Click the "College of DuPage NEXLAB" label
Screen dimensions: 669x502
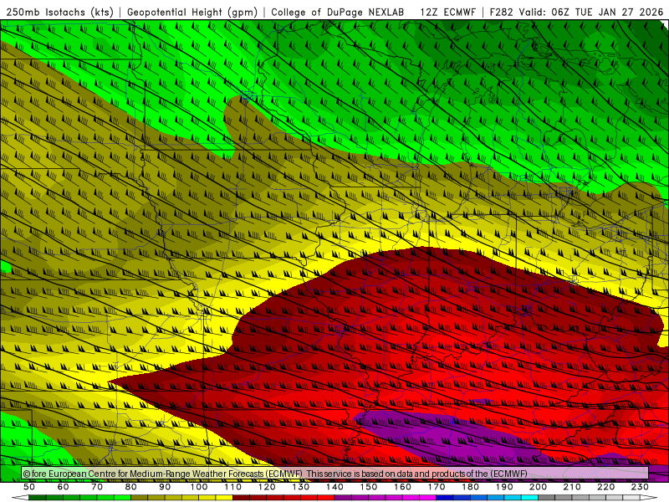click(337, 12)
